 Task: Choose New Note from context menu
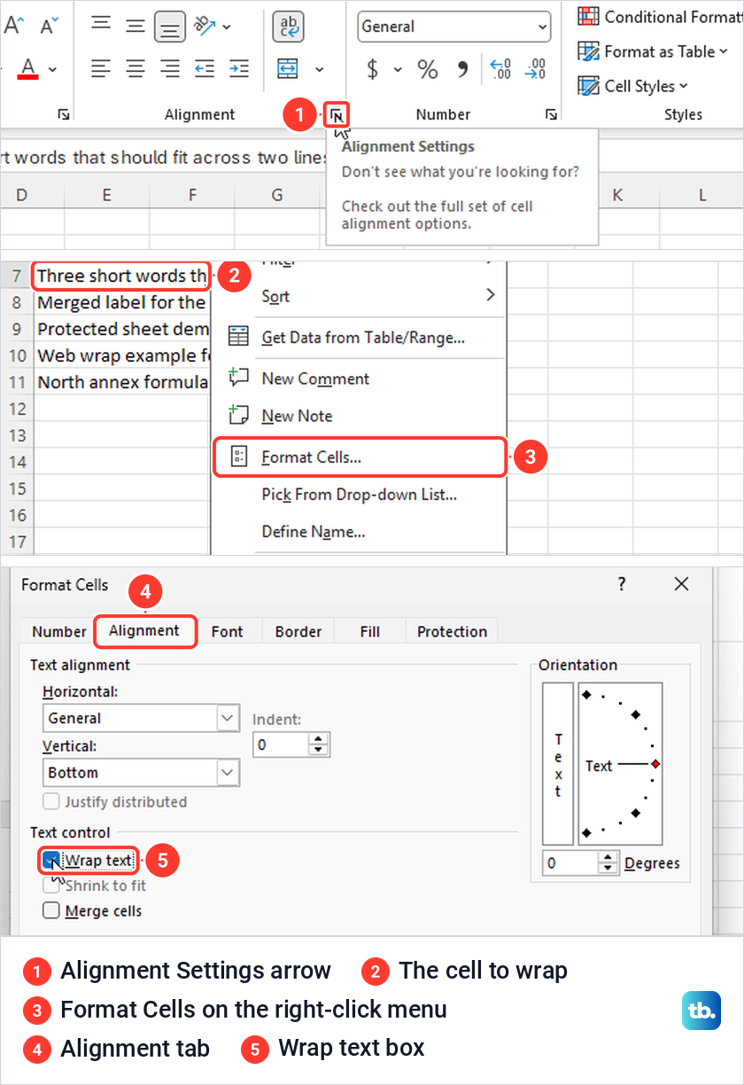point(359,416)
